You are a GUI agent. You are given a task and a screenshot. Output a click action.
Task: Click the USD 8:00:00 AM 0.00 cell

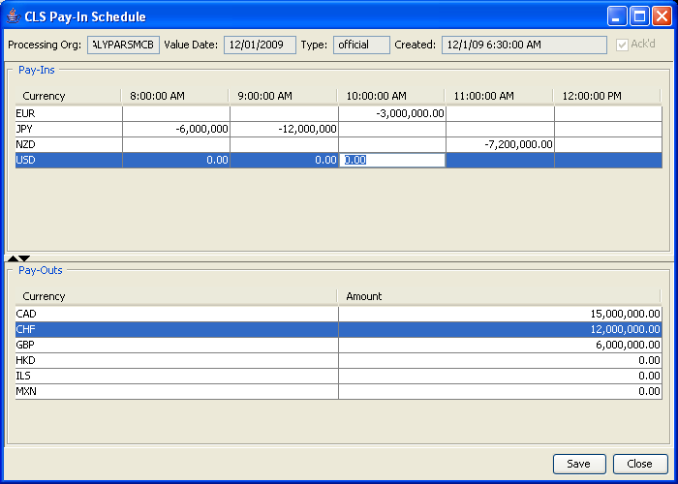(176, 160)
